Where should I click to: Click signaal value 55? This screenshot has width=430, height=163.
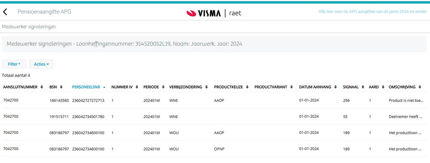pyautogui.click(x=345, y=117)
